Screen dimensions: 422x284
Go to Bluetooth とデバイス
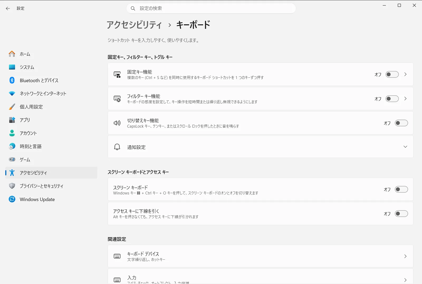(x=51, y=80)
